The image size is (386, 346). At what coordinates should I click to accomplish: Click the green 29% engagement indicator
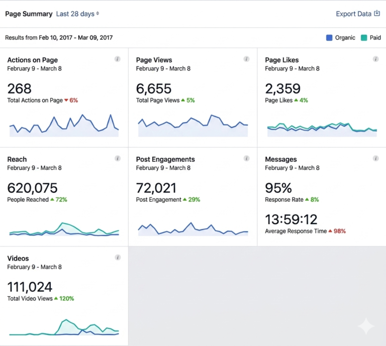[x=191, y=200]
